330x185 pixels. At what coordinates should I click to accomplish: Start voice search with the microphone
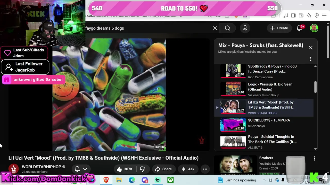[x=245, y=28]
